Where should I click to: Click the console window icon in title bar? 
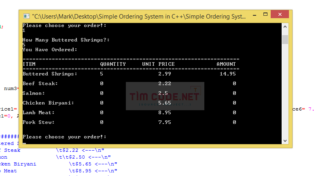pos(26,16)
